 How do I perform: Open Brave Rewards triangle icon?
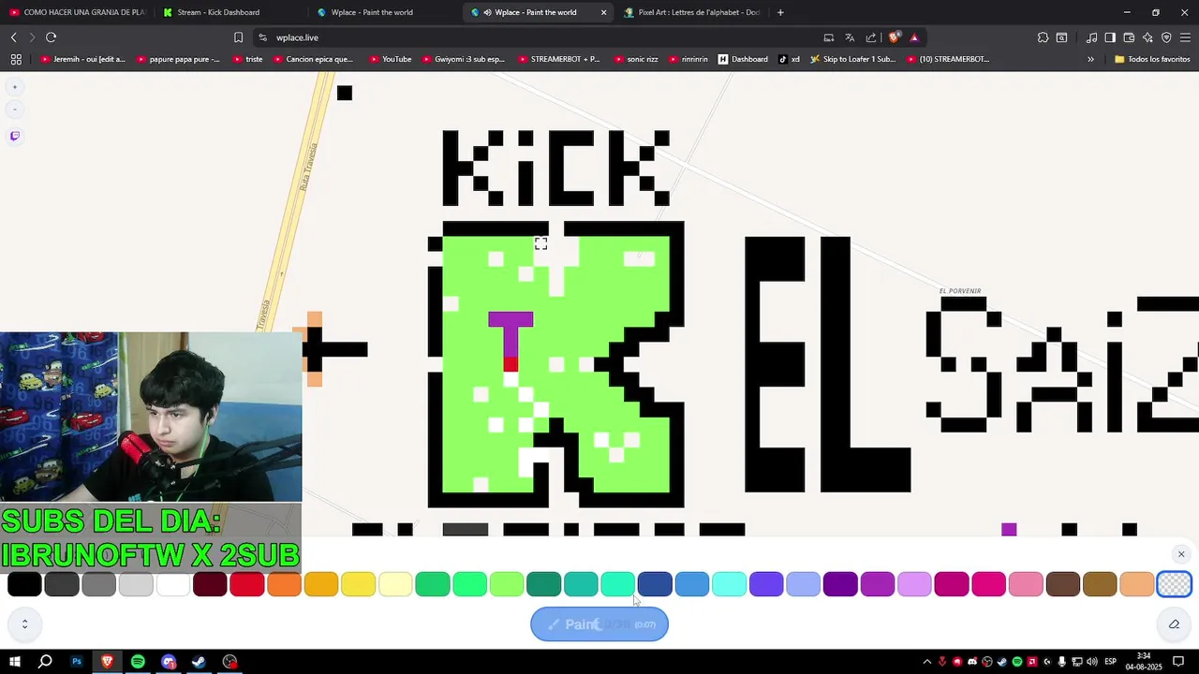point(914,37)
